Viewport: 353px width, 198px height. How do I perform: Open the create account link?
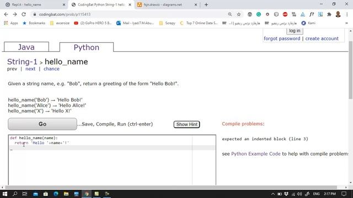(322, 38)
